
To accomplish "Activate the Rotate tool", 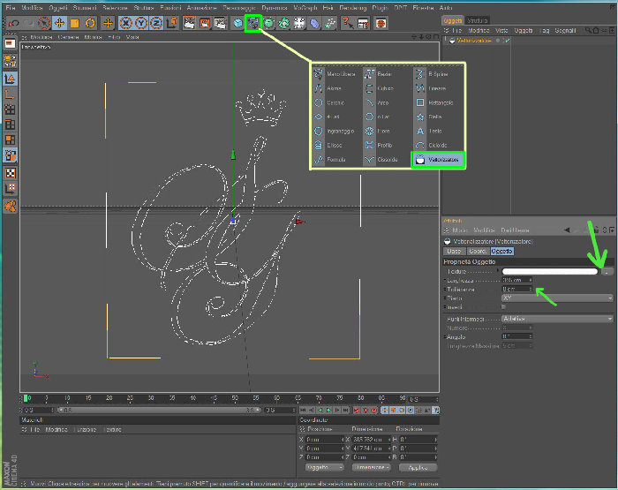I will (x=90, y=23).
